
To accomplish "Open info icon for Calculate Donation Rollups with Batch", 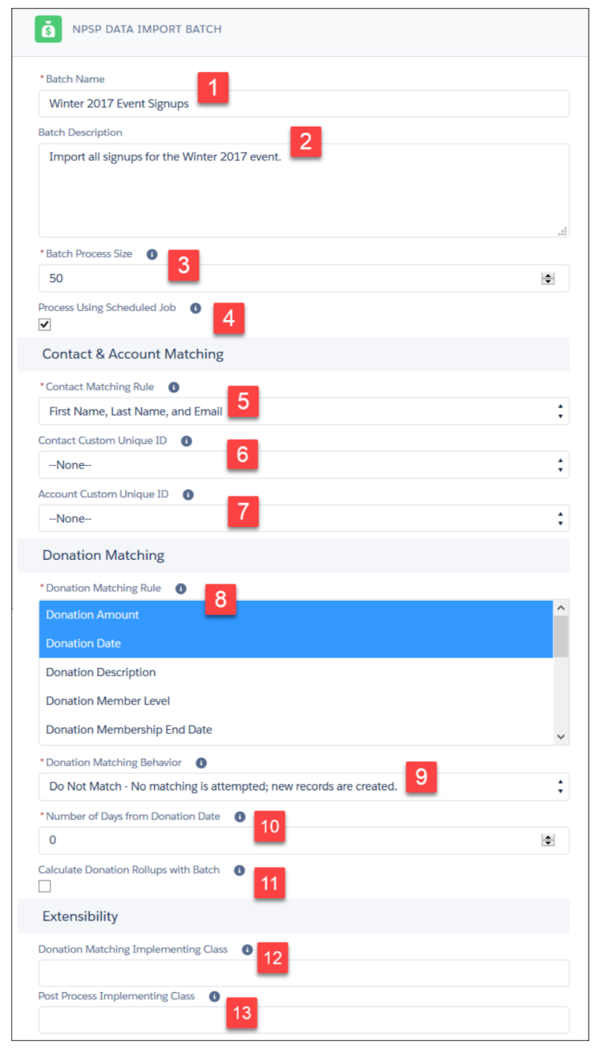I will coord(239,870).
